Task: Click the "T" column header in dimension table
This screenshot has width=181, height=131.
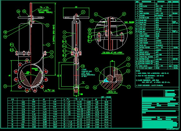Action: [x=88, y=99]
